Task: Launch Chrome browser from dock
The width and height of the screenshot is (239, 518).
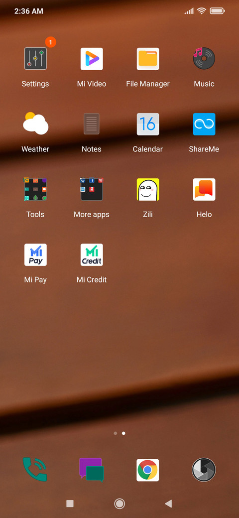Action: [148, 470]
